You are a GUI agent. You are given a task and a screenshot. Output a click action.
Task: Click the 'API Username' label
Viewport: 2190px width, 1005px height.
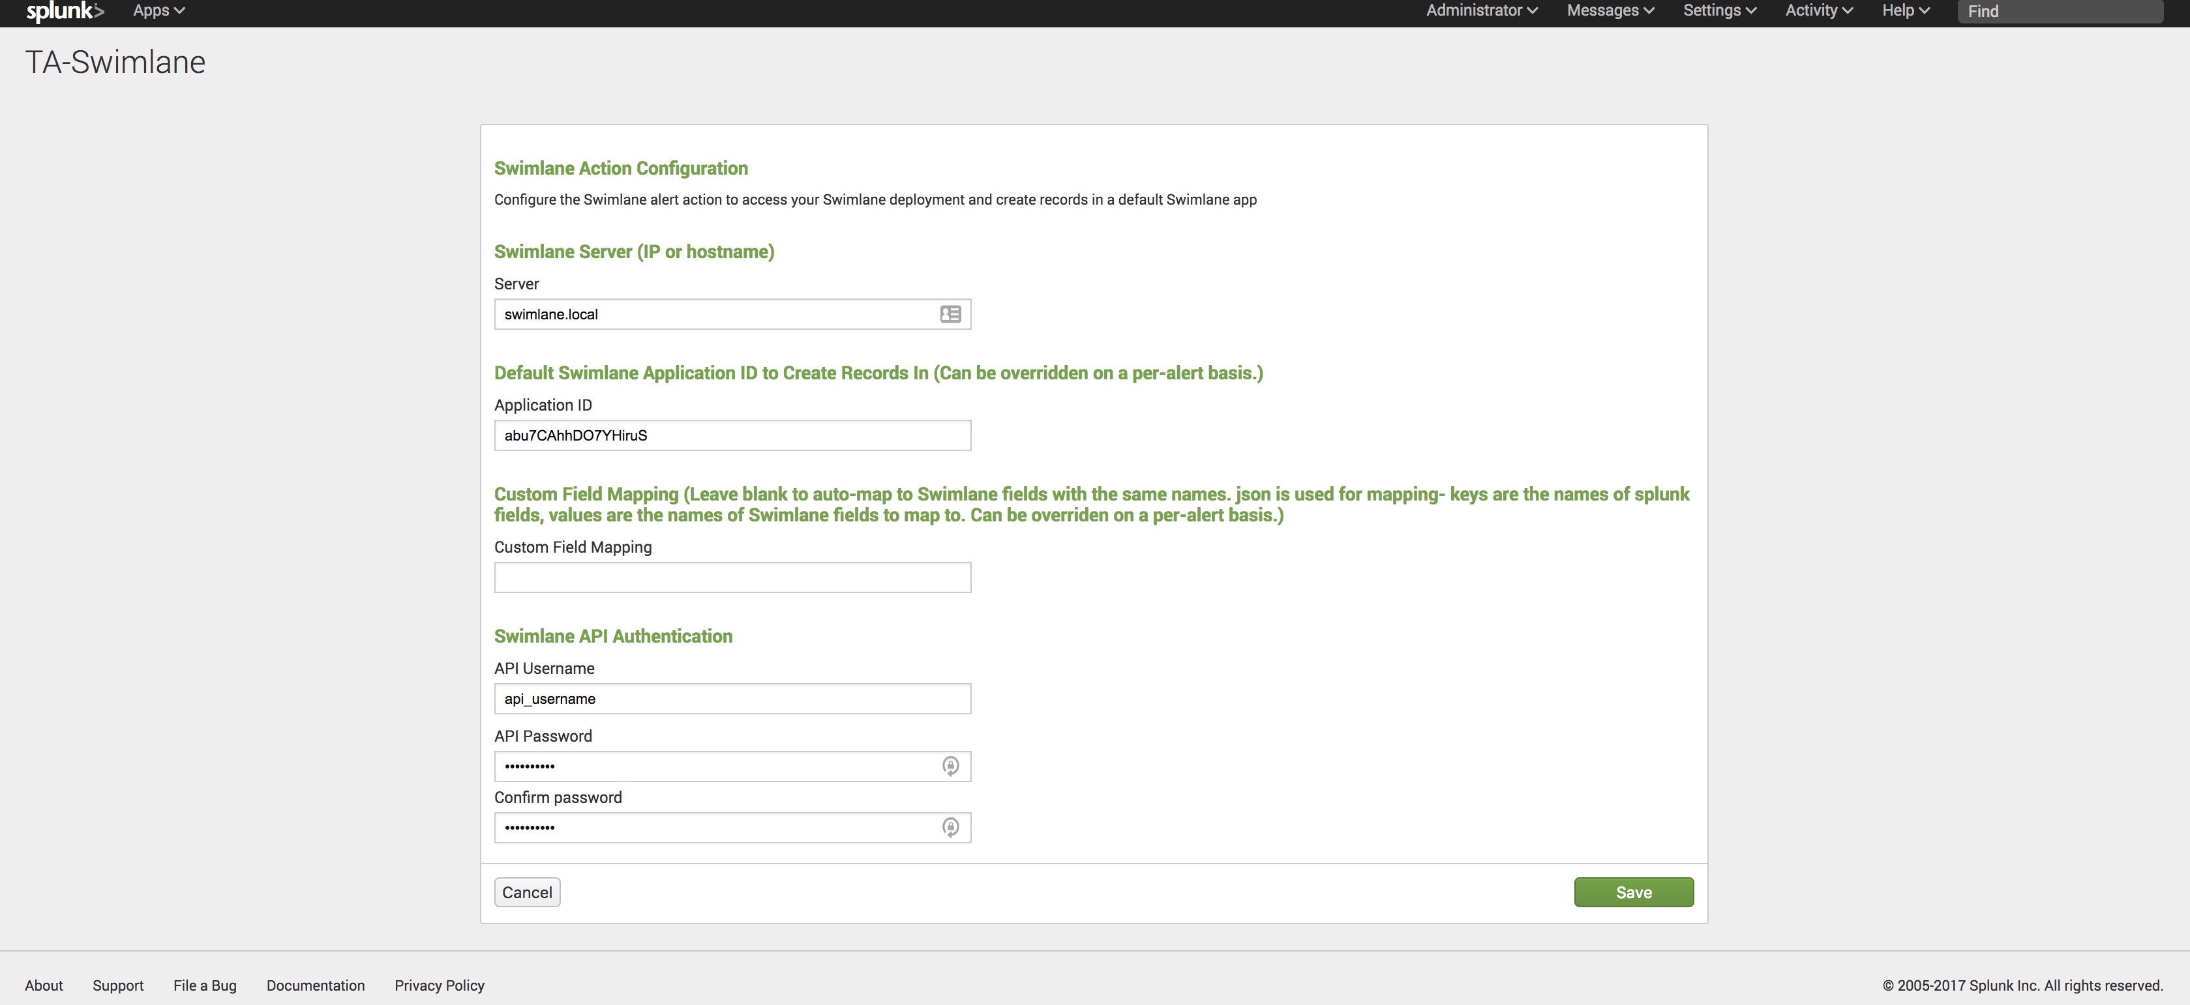(x=544, y=669)
